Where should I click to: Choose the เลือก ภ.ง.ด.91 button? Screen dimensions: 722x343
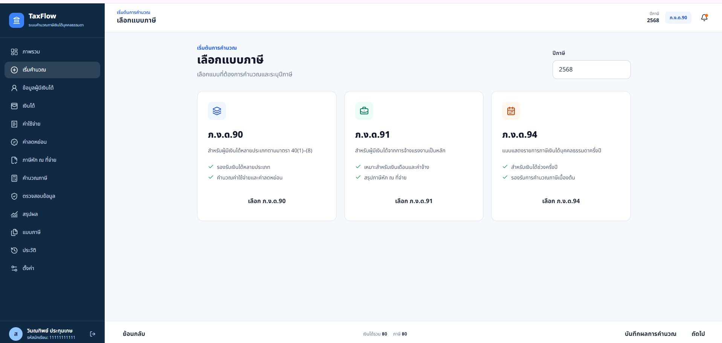(414, 201)
